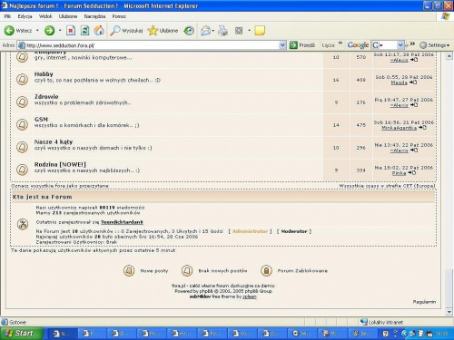Click the Zdrowie forum status icon
The width and height of the screenshot is (454, 340).
click(x=22, y=102)
